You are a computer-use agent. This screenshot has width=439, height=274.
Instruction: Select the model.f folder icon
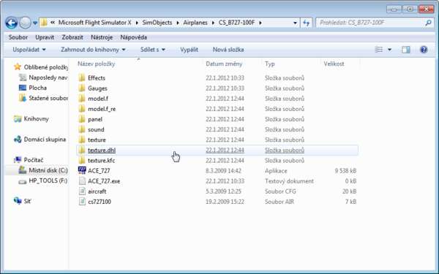[x=82, y=99]
